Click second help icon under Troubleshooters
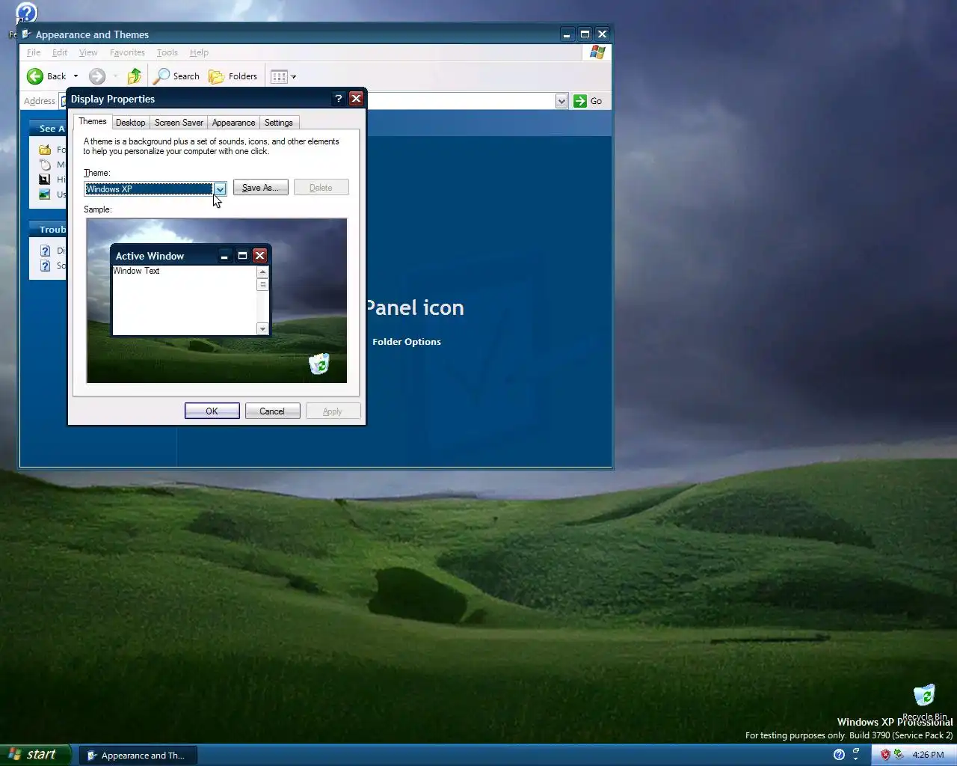The width and height of the screenshot is (957, 766). coord(45,266)
